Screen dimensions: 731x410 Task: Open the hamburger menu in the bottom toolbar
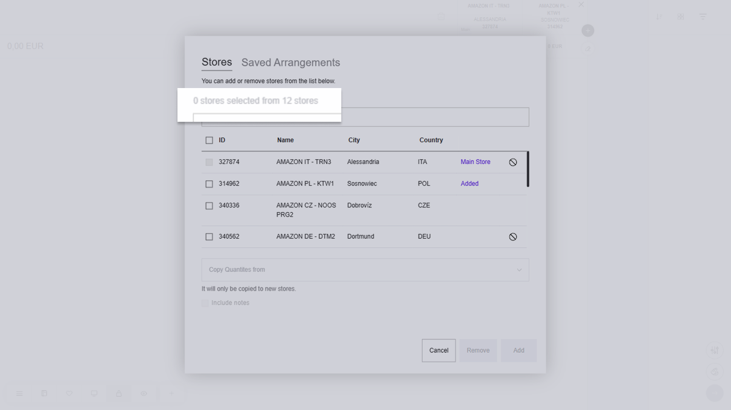(x=19, y=394)
